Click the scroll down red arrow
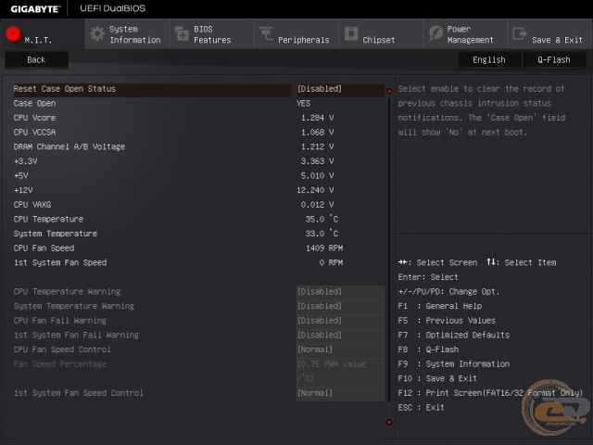Viewport: 593px width, 445px height. tap(389, 423)
